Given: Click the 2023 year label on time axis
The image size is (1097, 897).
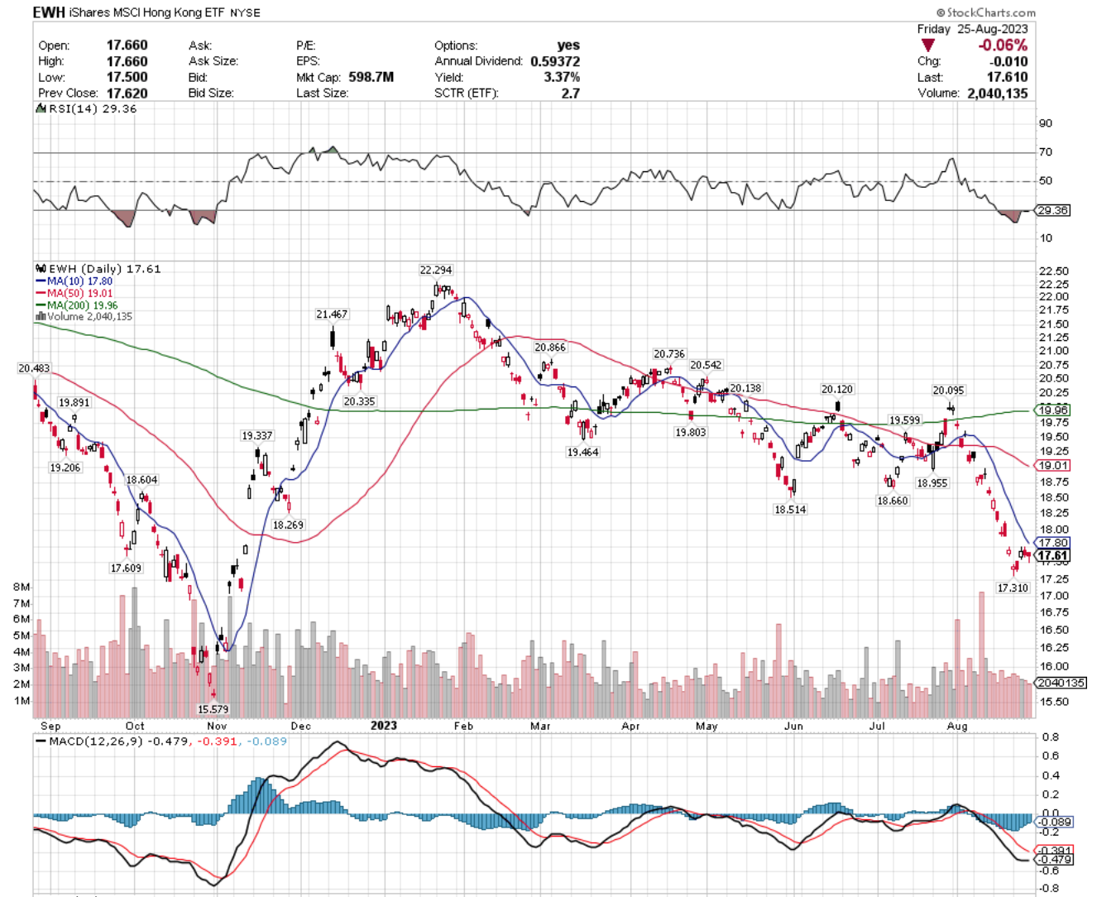Looking at the screenshot, I should pyautogui.click(x=383, y=725).
